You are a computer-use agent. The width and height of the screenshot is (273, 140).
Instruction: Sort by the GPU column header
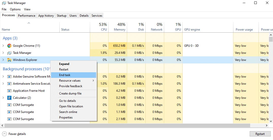tap(173, 27)
